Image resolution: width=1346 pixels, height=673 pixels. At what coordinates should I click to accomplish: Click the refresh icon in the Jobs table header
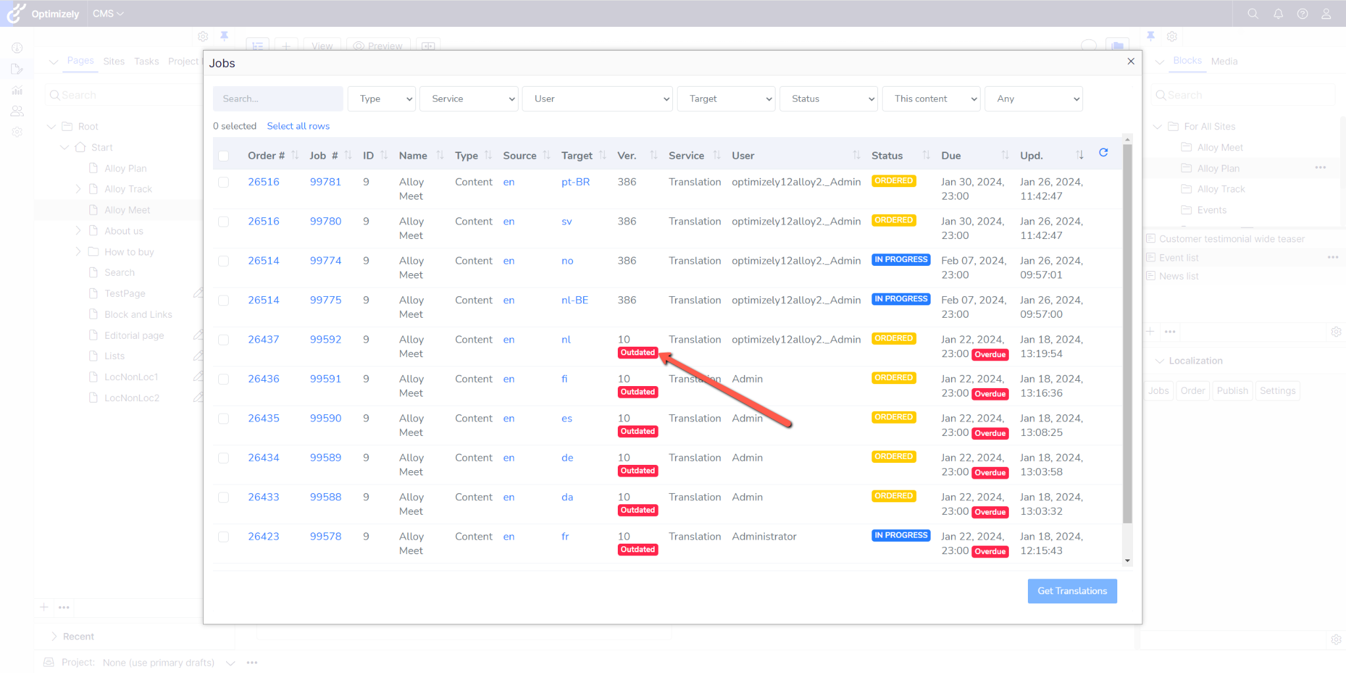pos(1103,152)
